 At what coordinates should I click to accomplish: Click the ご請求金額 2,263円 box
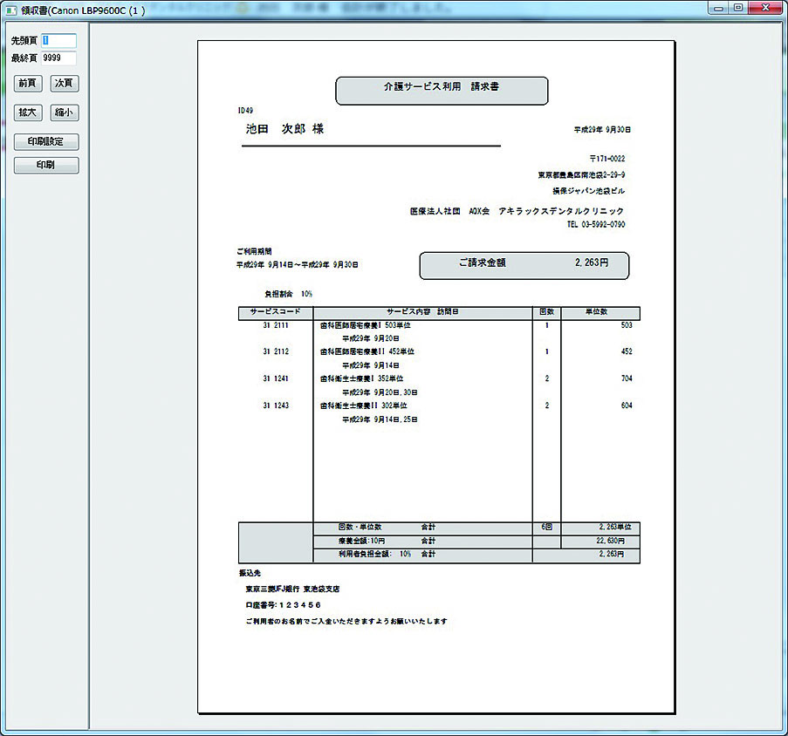tap(524, 265)
